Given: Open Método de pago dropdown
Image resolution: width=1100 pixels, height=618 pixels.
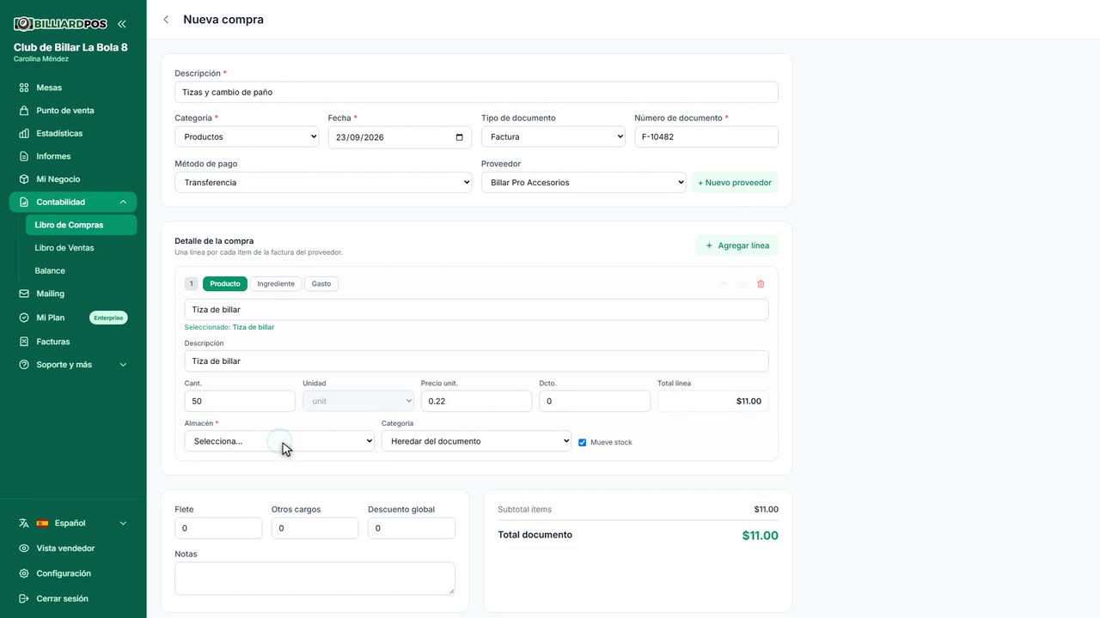Looking at the screenshot, I should click(323, 182).
